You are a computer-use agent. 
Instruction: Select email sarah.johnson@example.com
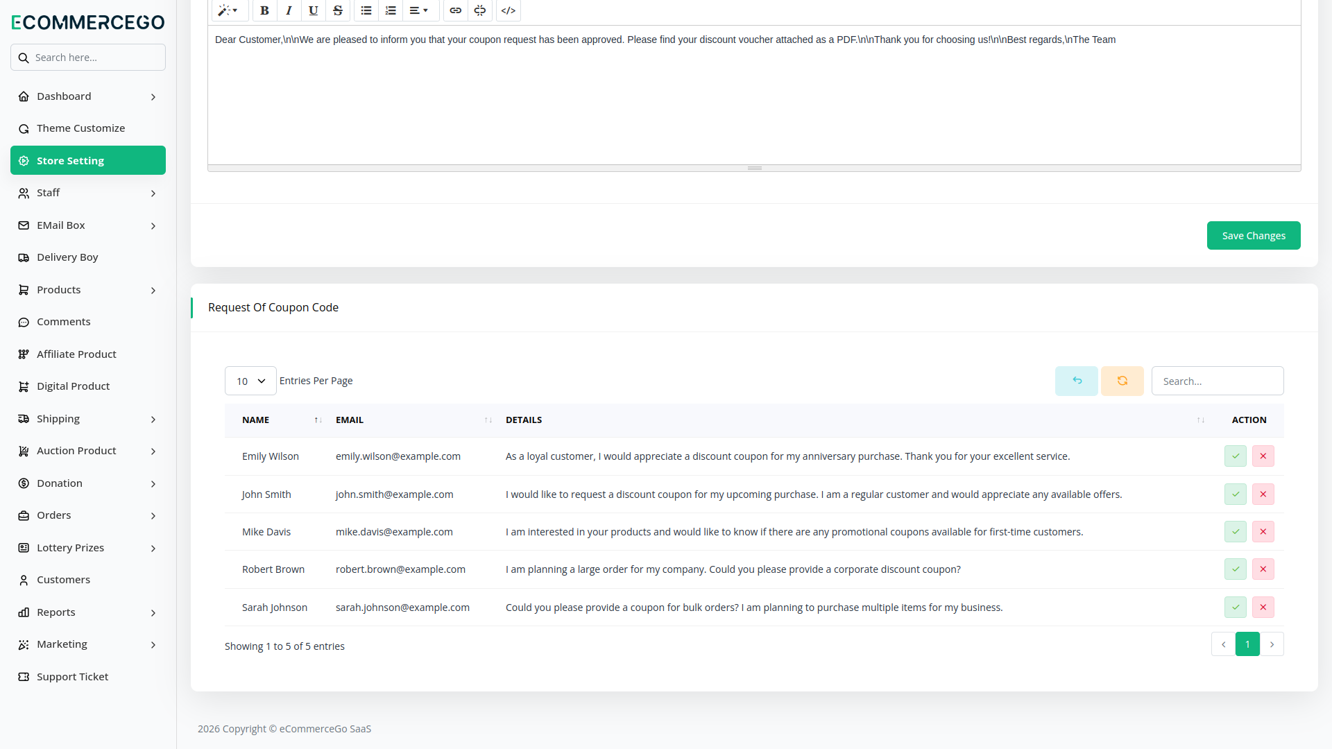coord(402,608)
